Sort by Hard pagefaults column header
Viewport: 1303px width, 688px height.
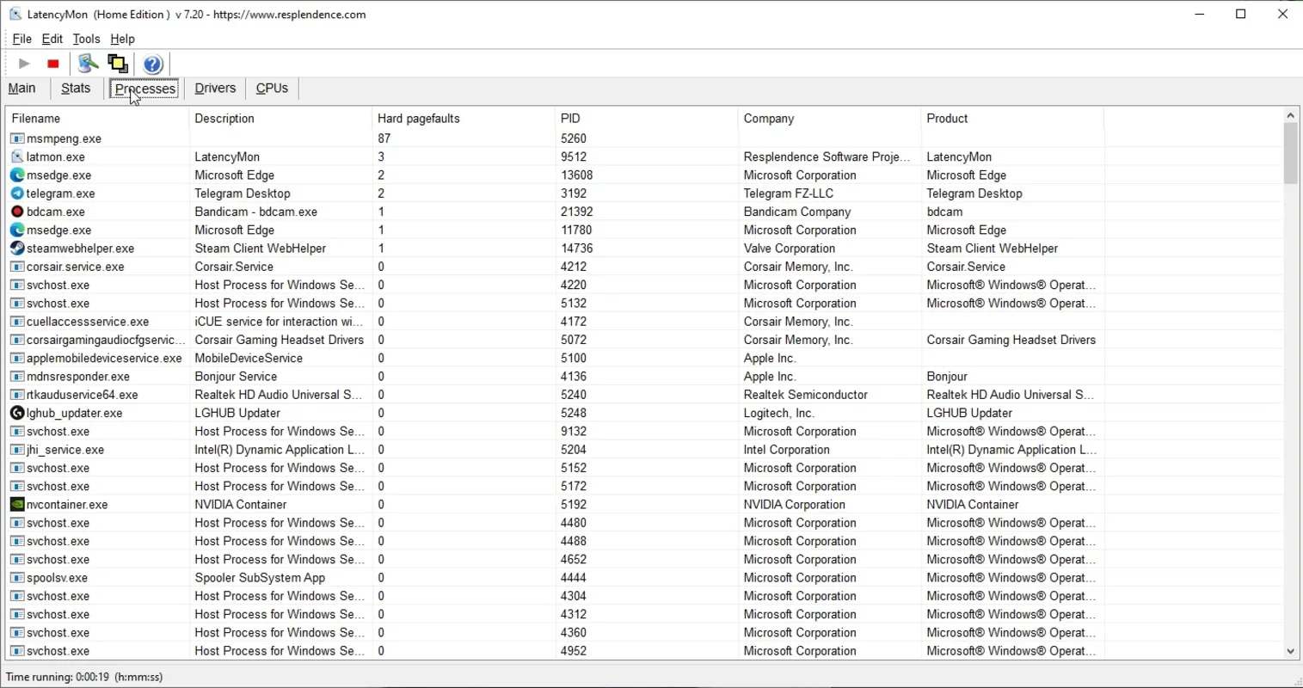[x=464, y=119]
